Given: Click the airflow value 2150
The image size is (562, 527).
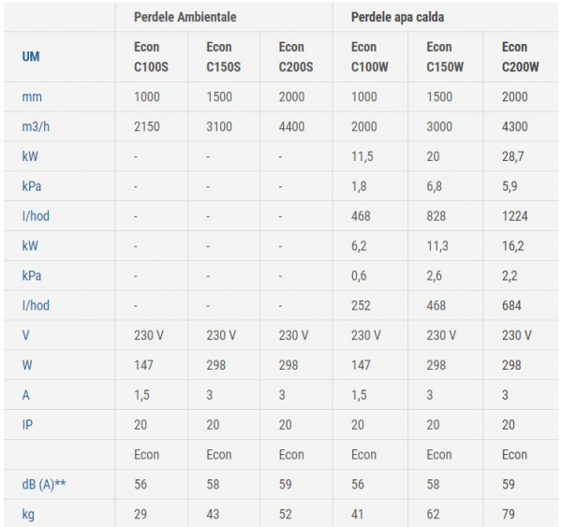Looking at the screenshot, I should click(x=148, y=126).
